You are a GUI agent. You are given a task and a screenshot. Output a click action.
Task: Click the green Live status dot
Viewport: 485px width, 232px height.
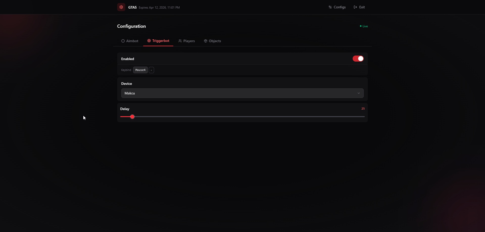361,26
